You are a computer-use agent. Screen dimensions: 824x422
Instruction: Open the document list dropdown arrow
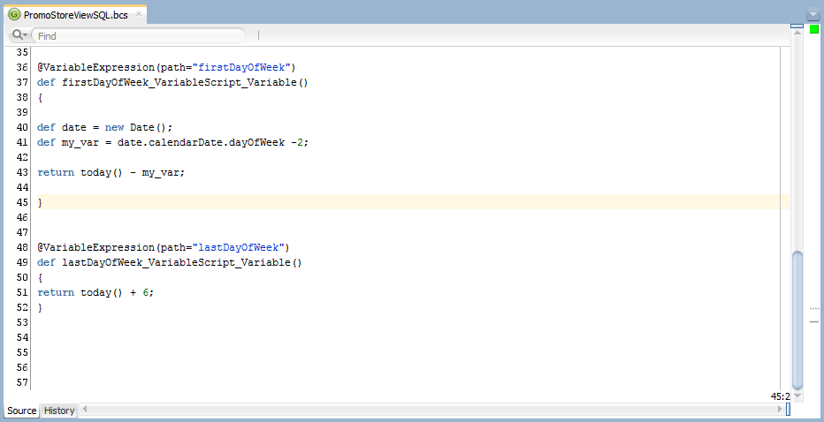pyautogui.click(x=813, y=14)
